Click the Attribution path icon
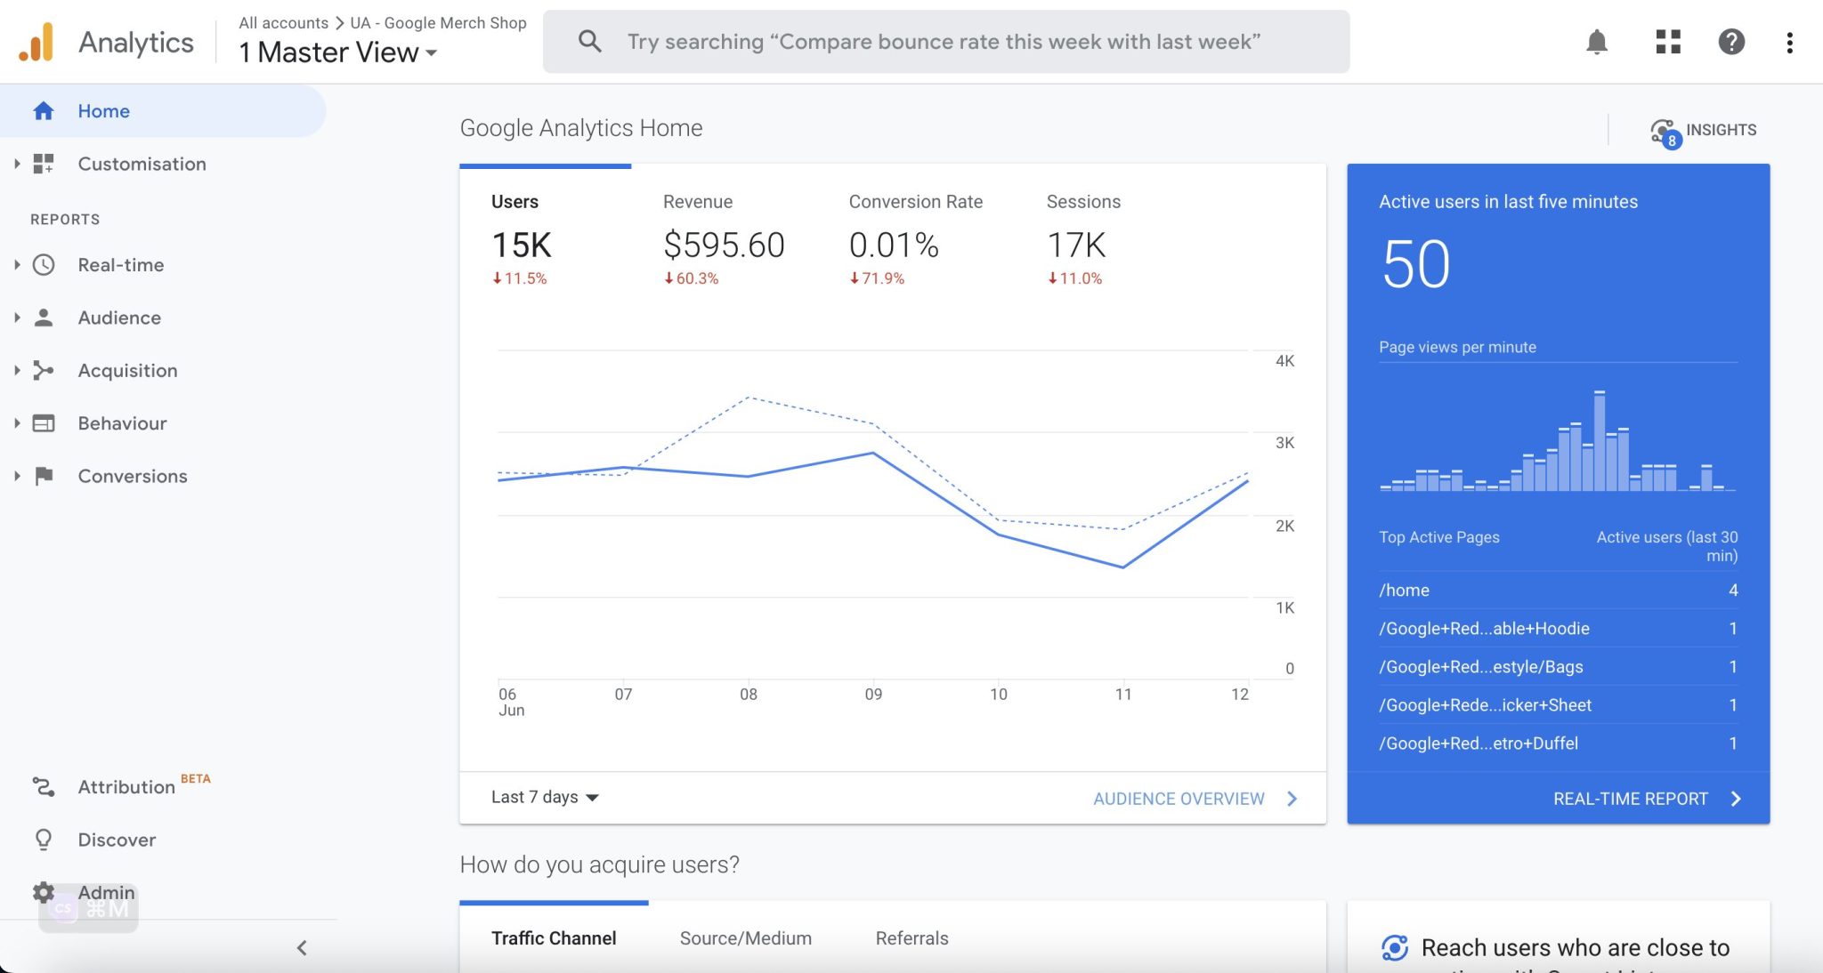 pyautogui.click(x=44, y=787)
